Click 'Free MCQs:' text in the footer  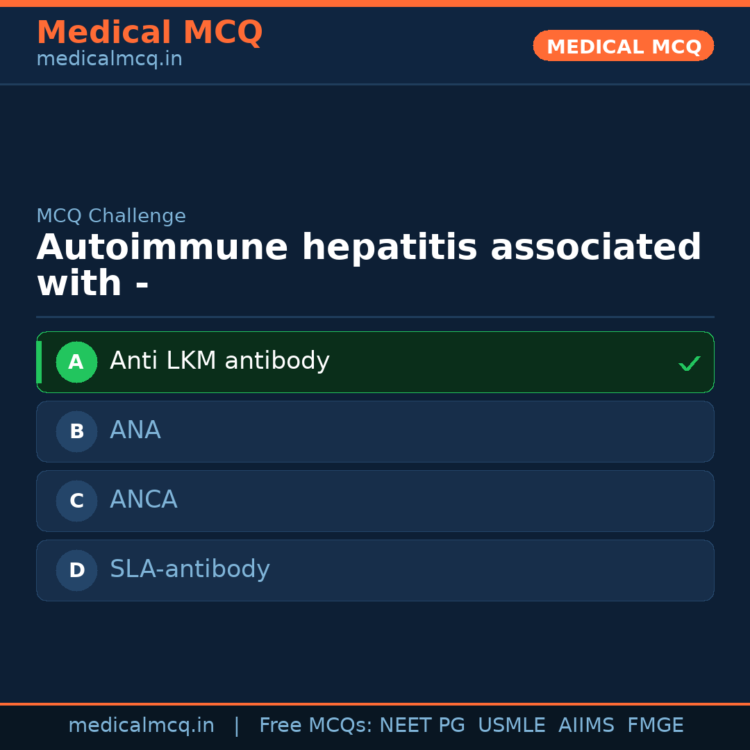pos(315,726)
